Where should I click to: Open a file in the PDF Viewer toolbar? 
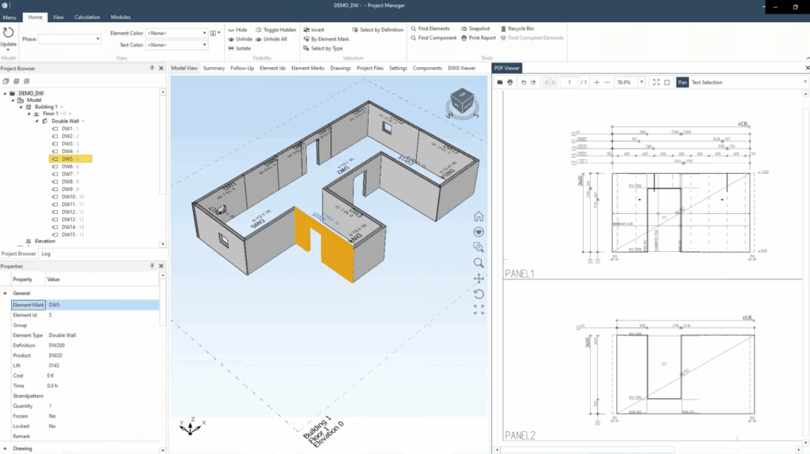tap(499, 82)
